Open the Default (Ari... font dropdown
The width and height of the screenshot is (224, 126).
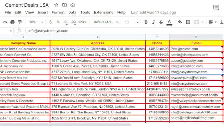tap(106, 22)
